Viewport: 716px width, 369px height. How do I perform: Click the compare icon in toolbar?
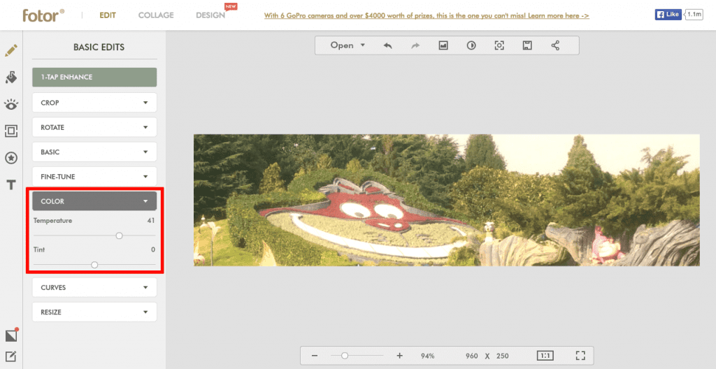point(471,45)
